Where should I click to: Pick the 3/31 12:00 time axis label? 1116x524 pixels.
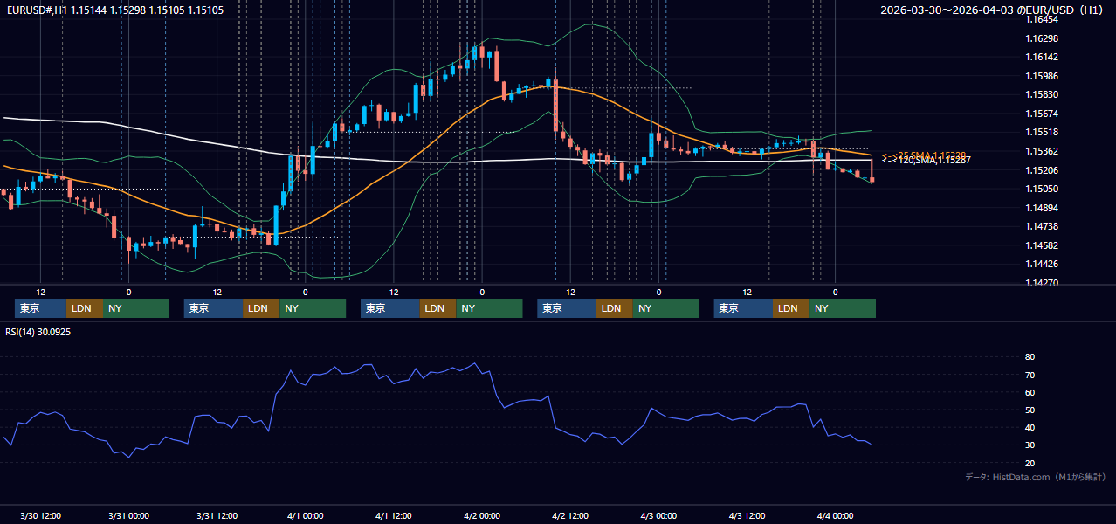click(x=217, y=515)
